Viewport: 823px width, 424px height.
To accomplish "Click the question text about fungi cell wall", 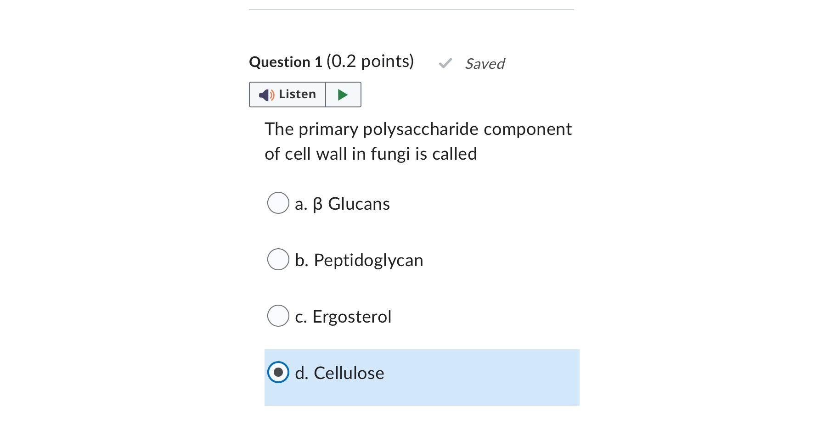I will (x=418, y=141).
